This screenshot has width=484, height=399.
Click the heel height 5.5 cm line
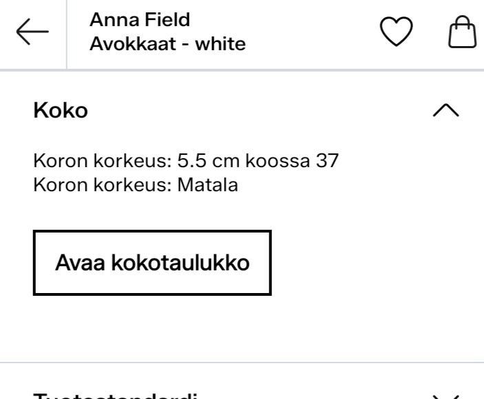[x=186, y=161]
